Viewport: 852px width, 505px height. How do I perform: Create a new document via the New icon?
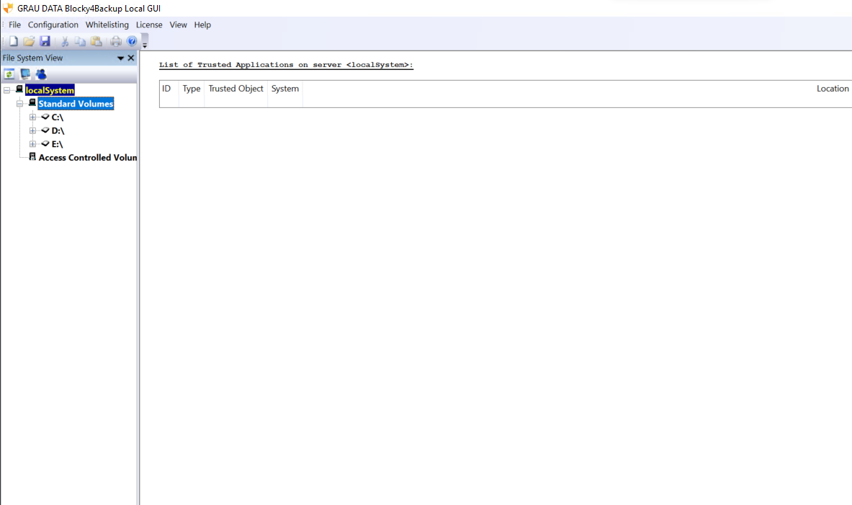12,41
